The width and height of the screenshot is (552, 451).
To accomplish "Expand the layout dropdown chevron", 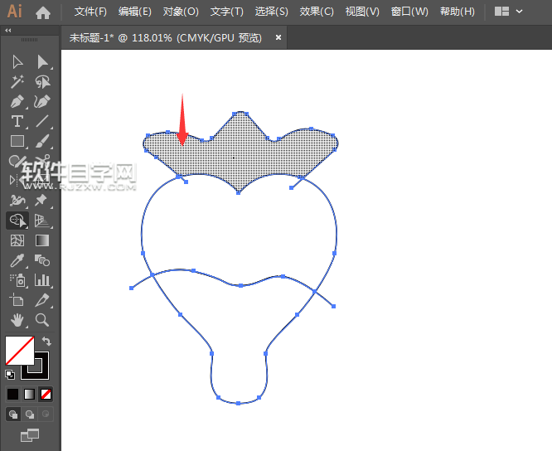I will pos(519,12).
